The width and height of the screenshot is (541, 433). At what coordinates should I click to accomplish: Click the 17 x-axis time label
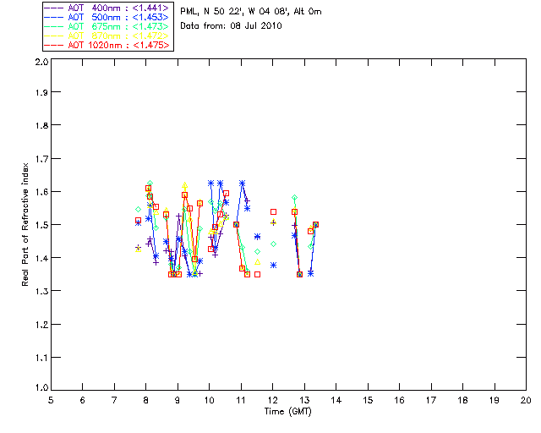point(431,400)
